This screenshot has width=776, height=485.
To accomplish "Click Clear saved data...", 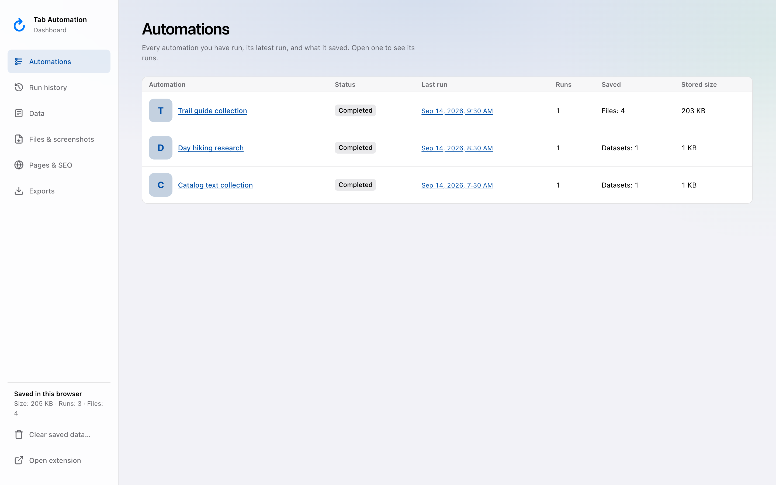I will coord(59,434).
